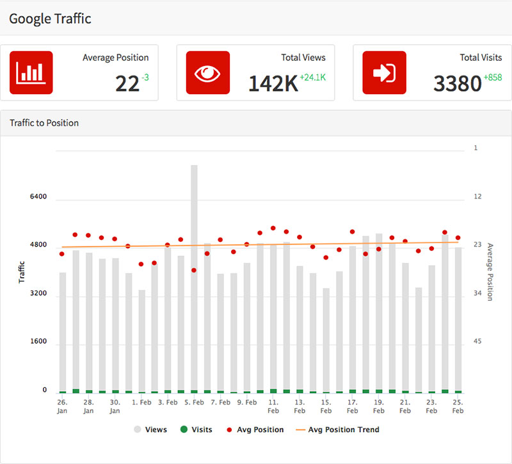Click the red Avg Position dot for 15. Feb
The height and width of the screenshot is (464, 512).
pos(326,258)
